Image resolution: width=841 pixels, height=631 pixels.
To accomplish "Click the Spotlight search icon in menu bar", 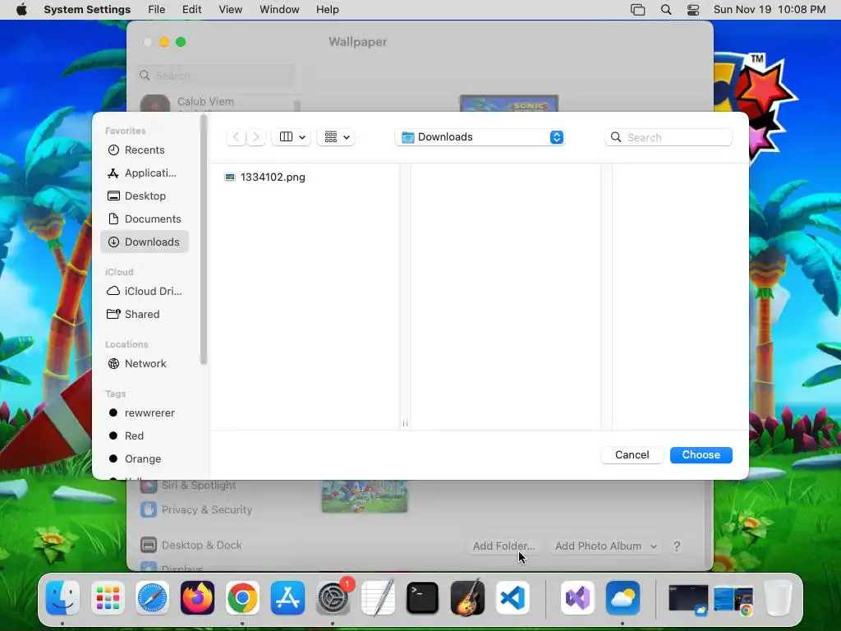I will point(665,10).
